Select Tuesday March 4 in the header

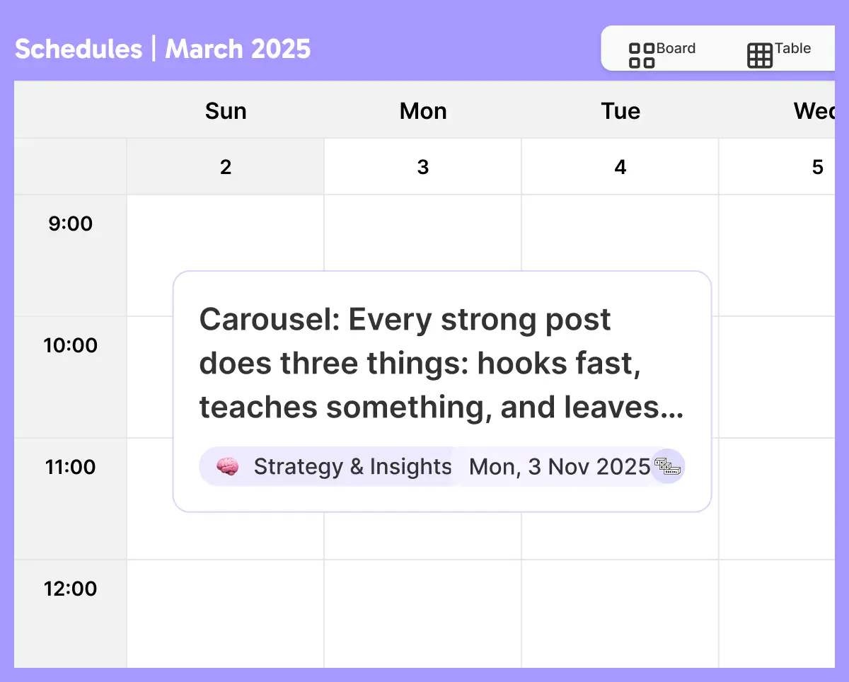click(x=620, y=166)
